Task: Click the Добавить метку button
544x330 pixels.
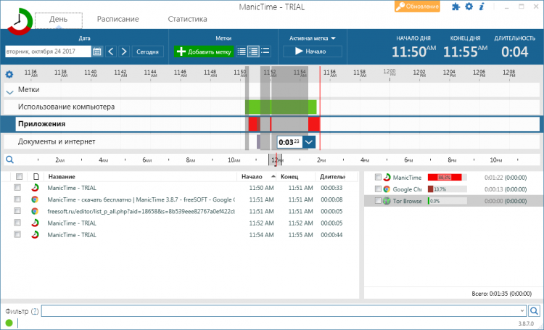Action: (x=204, y=51)
